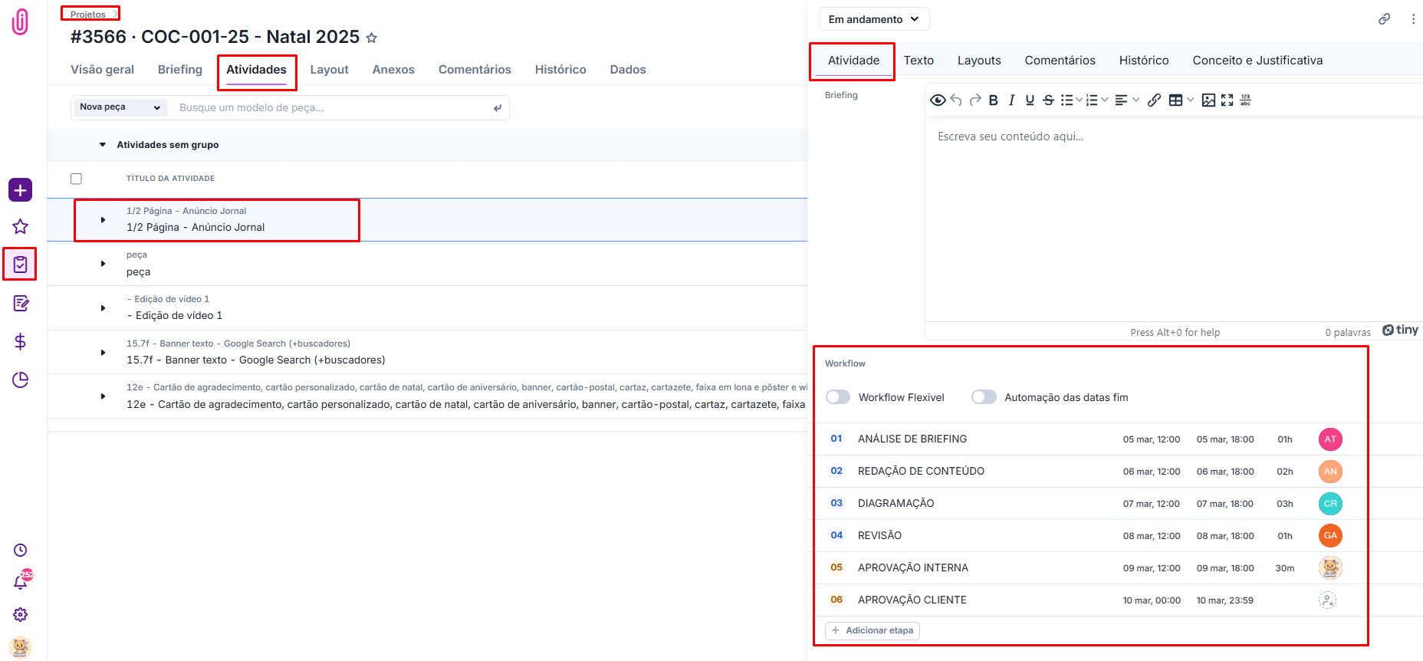Switch to the Briefing project tab
The width and height of the screenshot is (1423, 661).
(x=180, y=70)
